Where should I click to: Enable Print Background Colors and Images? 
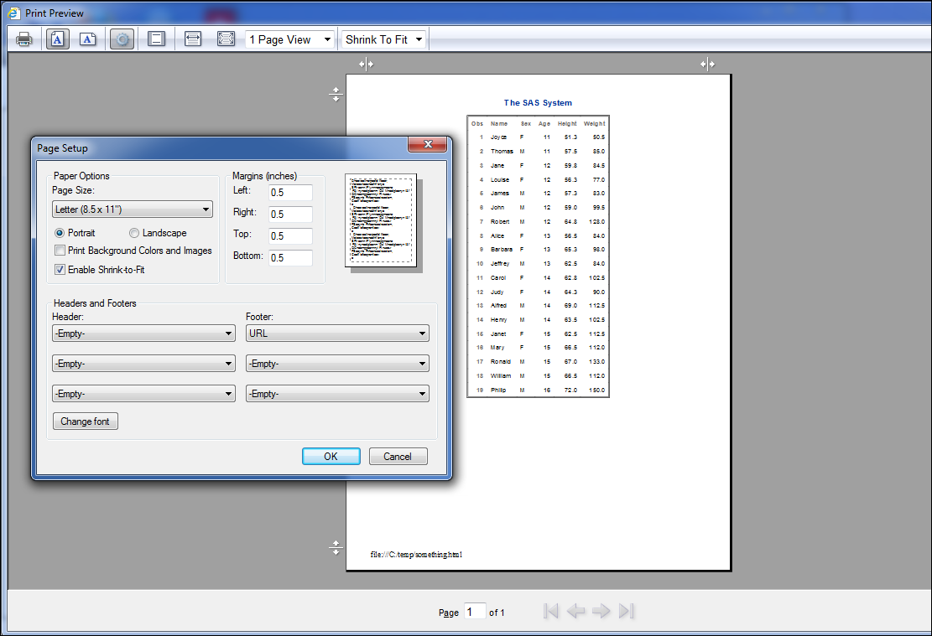tap(60, 250)
